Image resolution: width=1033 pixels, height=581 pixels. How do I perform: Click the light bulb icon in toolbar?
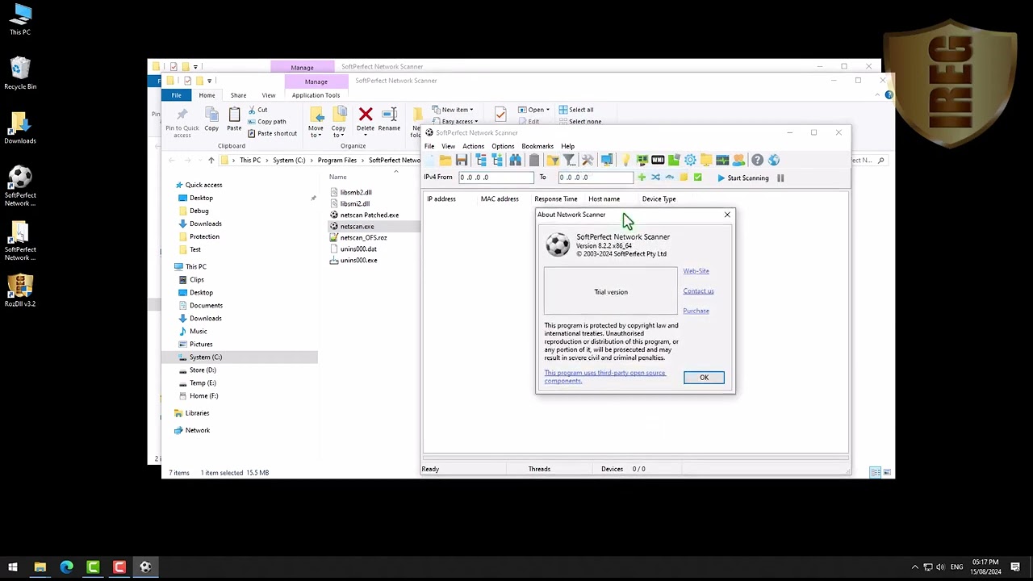(625, 160)
